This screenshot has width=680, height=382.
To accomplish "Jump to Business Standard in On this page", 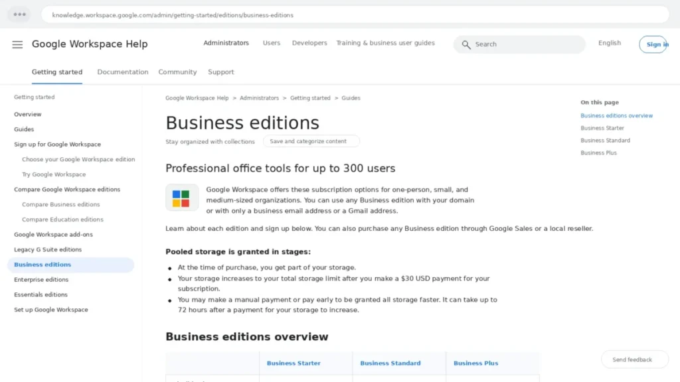I will (x=606, y=141).
